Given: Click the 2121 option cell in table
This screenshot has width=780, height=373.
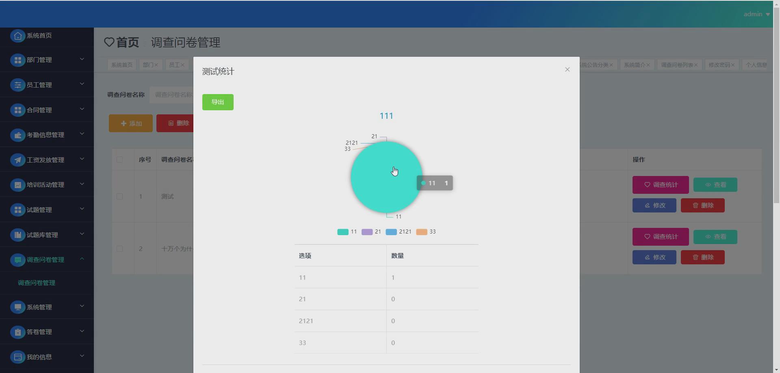Looking at the screenshot, I should (x=340, y=321).
